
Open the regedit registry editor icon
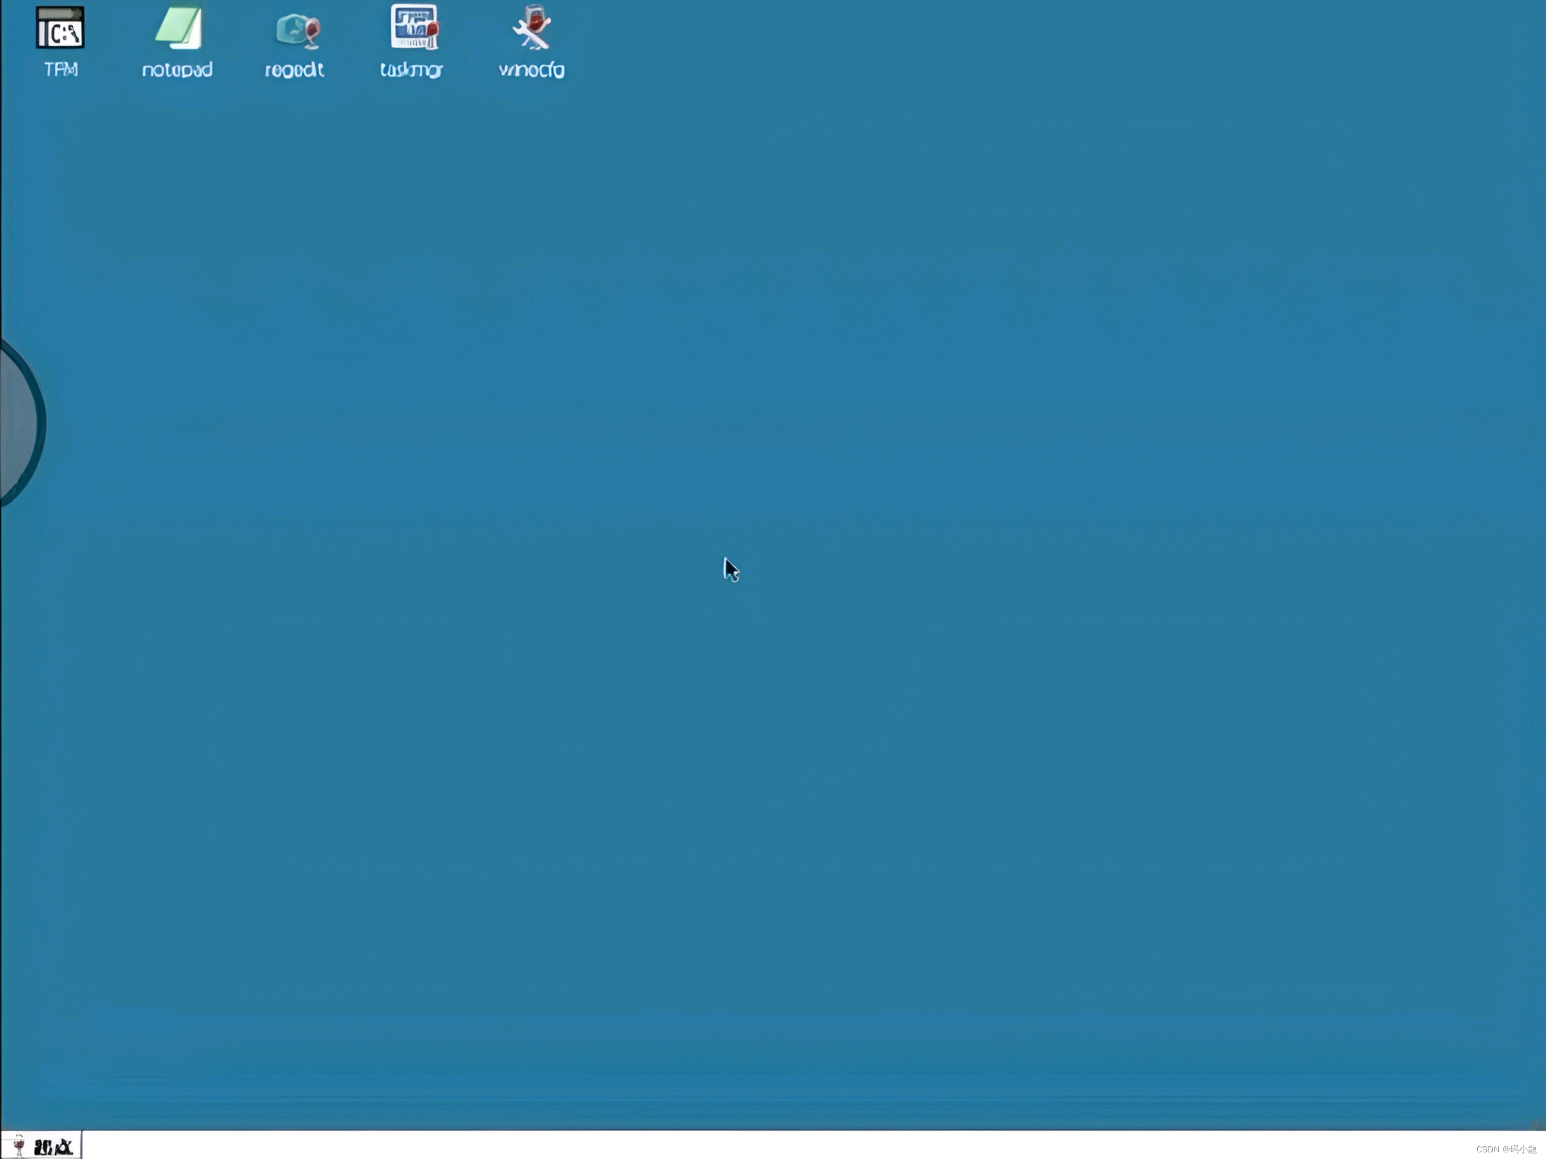coord(298,30)
